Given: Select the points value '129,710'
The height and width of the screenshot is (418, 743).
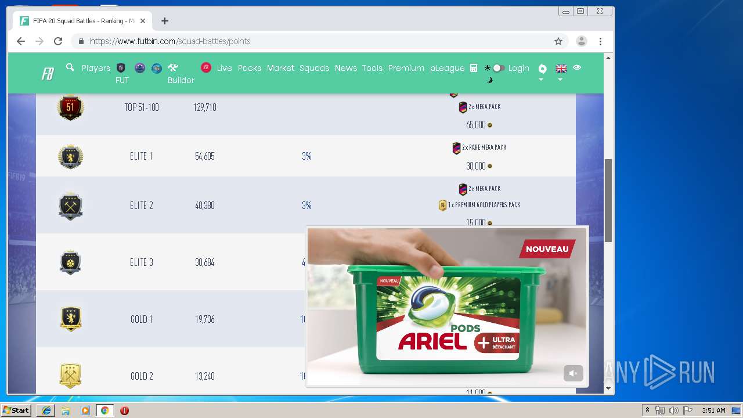Looking at the screenshot, I should [x=205, y=107].
